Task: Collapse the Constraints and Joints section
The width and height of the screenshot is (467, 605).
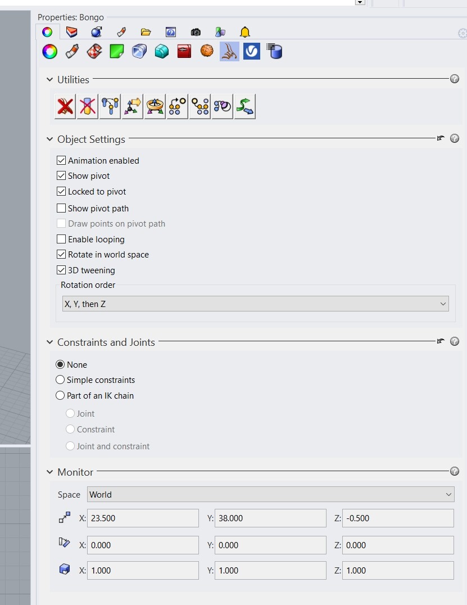Action: coord(50,342)
